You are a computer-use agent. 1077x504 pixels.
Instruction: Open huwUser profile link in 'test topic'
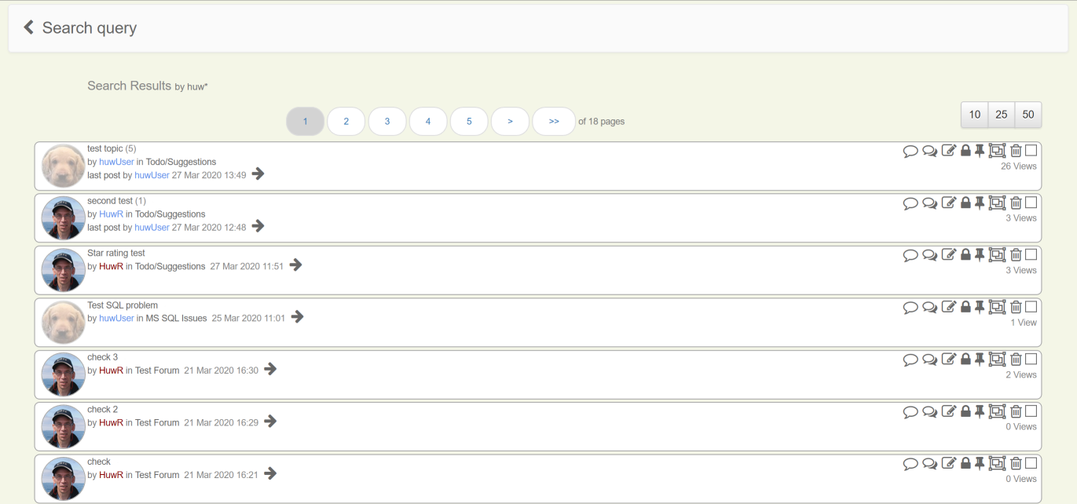tap(116, 162)
